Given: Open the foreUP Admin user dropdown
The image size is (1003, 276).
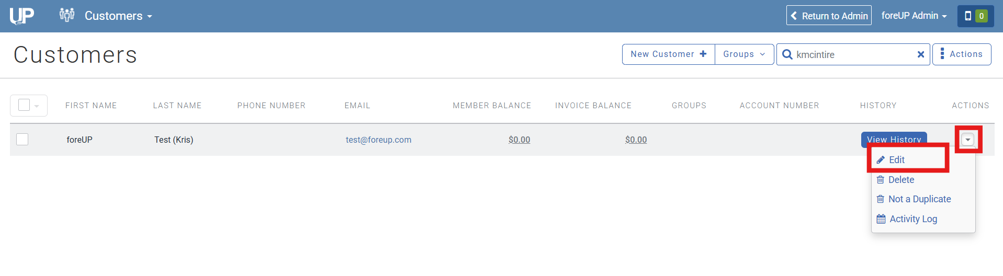Looking at the screenshot, I should coord(914,16).
